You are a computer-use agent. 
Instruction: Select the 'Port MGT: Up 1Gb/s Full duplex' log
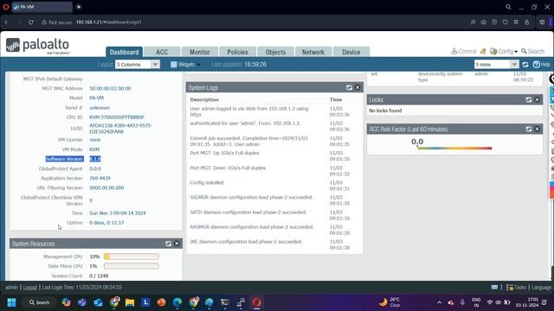pyautogui.click(x=224, y=153)
